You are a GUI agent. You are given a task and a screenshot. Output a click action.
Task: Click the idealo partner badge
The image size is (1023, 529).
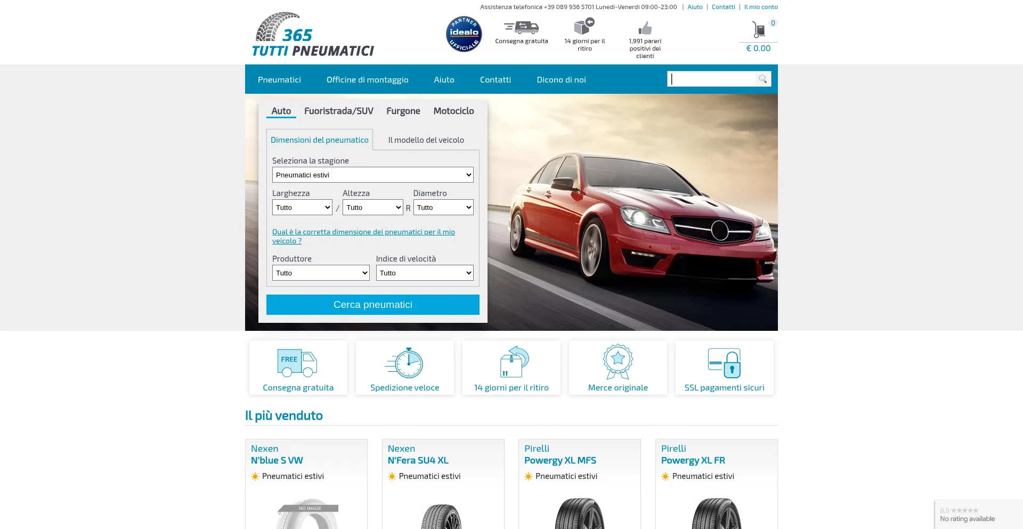[464, 34]
